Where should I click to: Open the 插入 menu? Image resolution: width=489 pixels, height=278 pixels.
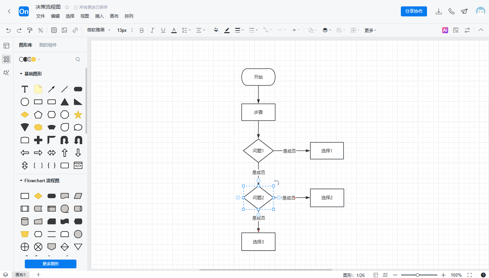click(100, 16)
